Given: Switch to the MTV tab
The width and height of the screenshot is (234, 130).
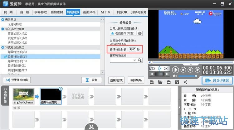Looking at the screenshot, I should coord(105,12).
